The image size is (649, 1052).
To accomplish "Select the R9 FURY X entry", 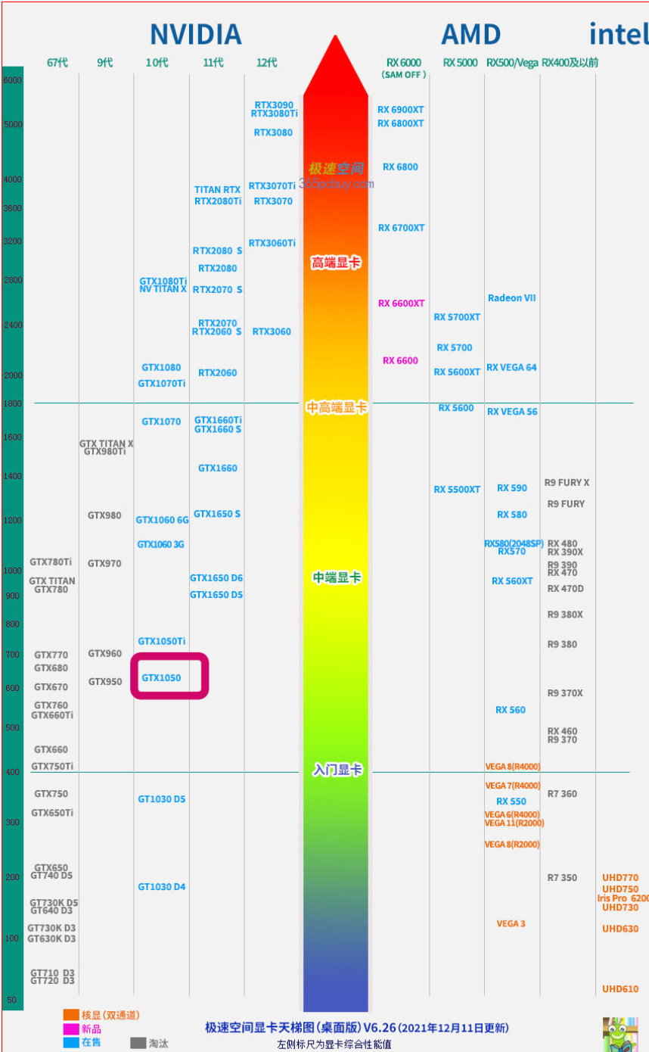I will click(x=567, y=483).
